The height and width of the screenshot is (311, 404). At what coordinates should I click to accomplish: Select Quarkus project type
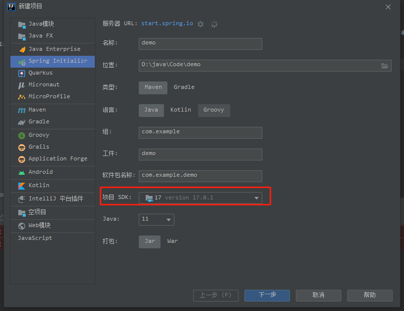(52, 73)
